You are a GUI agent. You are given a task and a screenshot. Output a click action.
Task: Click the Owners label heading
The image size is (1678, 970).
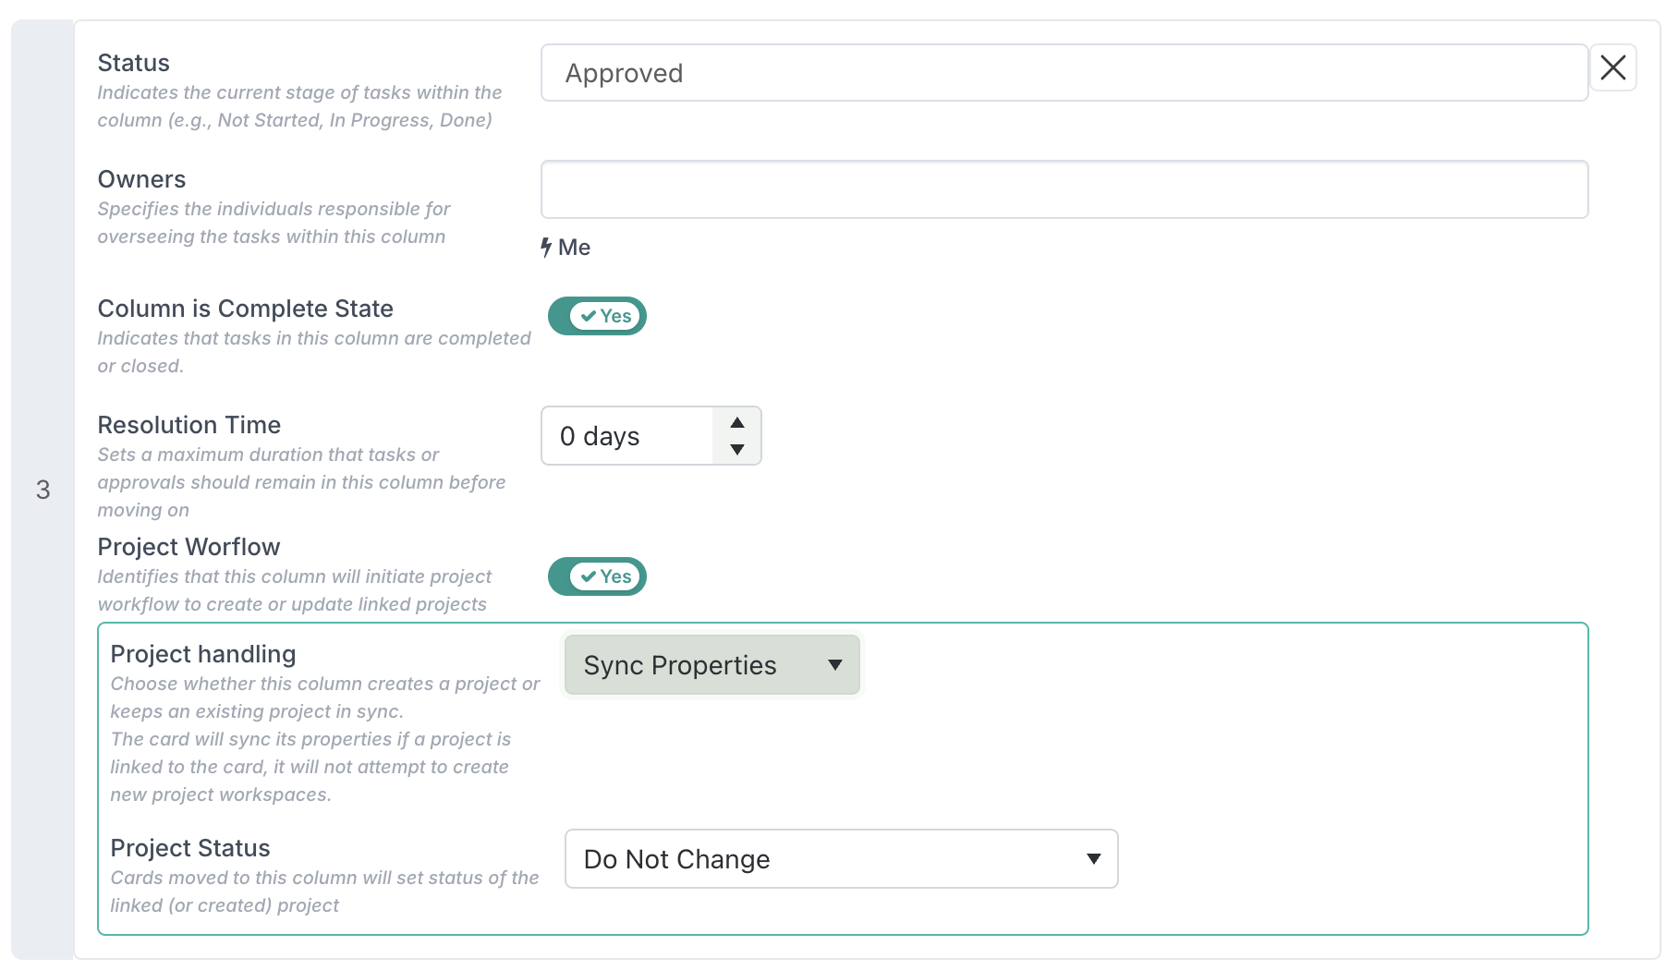(142, 179)
